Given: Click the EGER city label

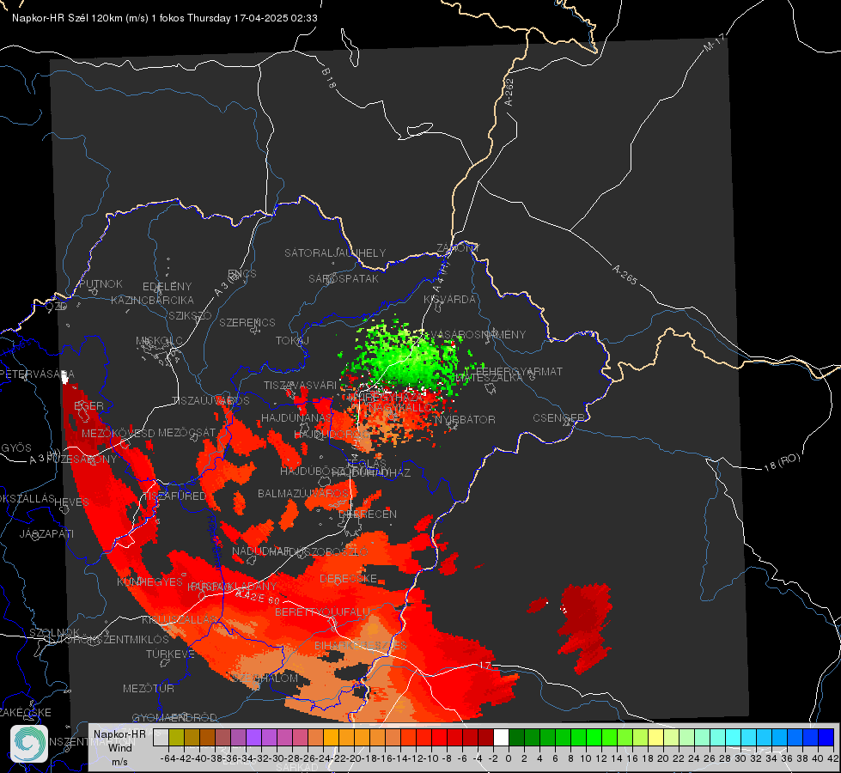Looking at the screenshot, I should pyautogui.click(x=88, y=405).
